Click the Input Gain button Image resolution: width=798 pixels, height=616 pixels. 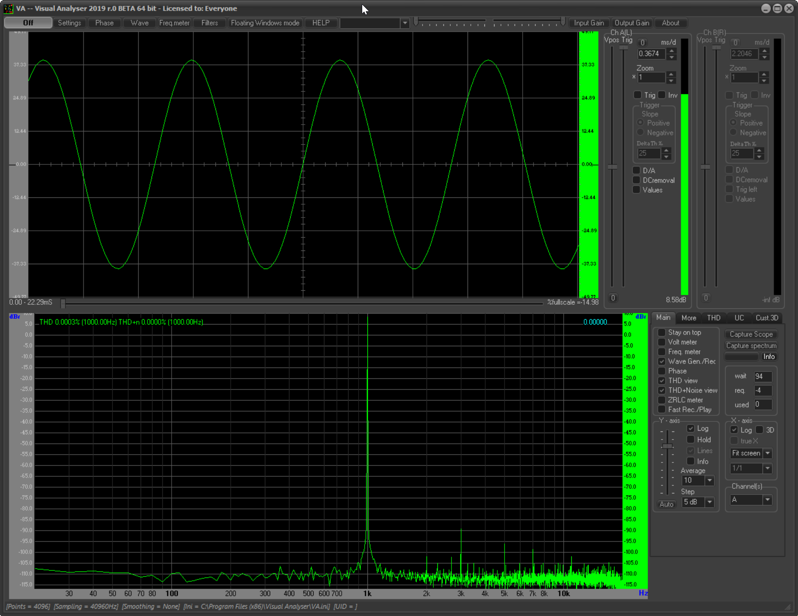(589, 23)
